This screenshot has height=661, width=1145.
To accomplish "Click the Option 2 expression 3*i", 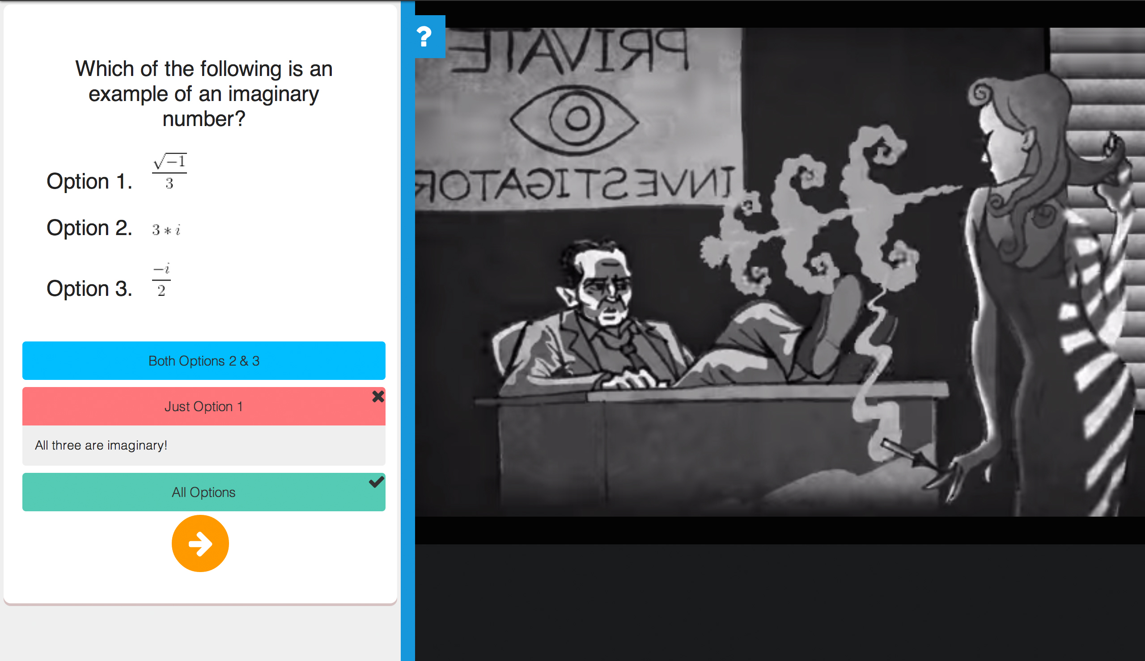I will tap(166, 230).
